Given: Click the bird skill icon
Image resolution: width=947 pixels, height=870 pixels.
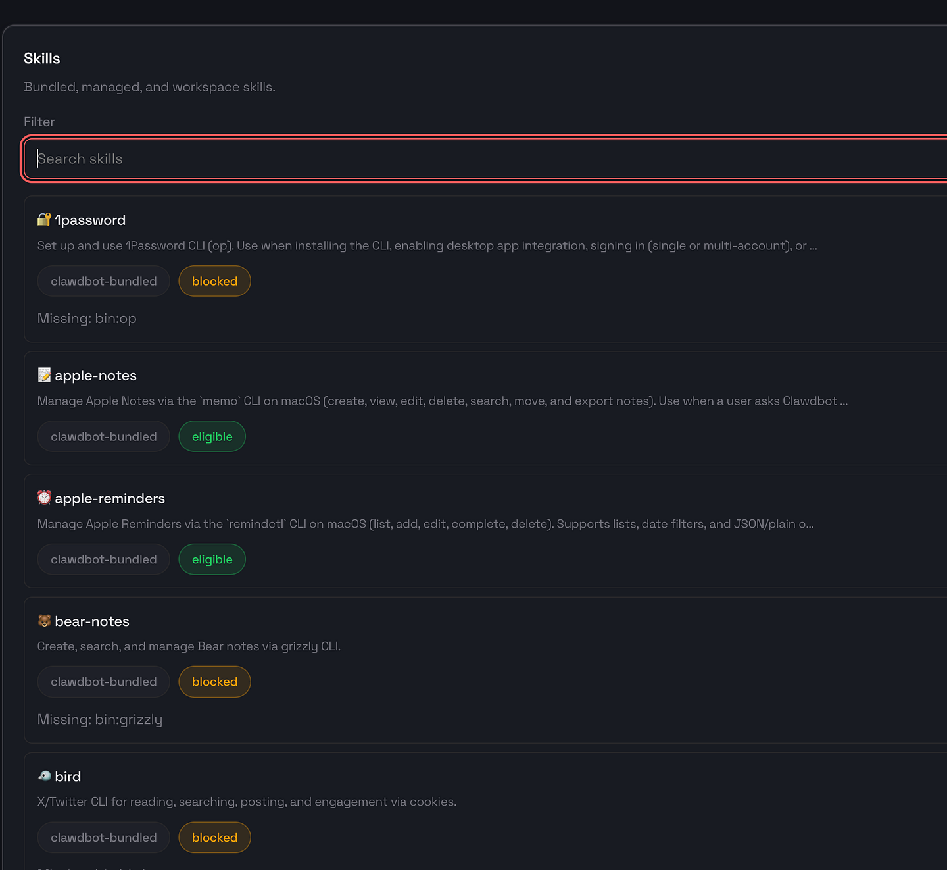Looking at the screenshot, I should point(44,776).
